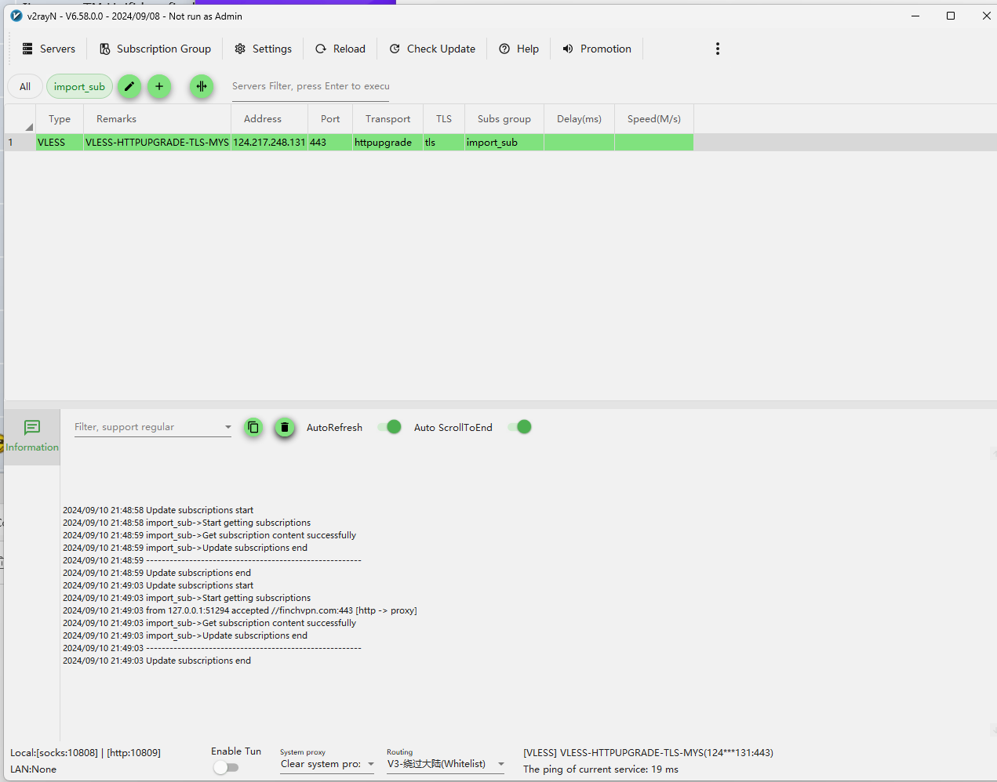Open the three-dot overflow menu
The image size is (997, 782).
coord(717,49)
